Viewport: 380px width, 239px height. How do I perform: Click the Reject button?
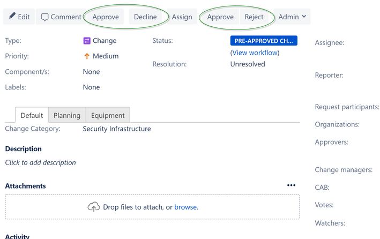254,17
